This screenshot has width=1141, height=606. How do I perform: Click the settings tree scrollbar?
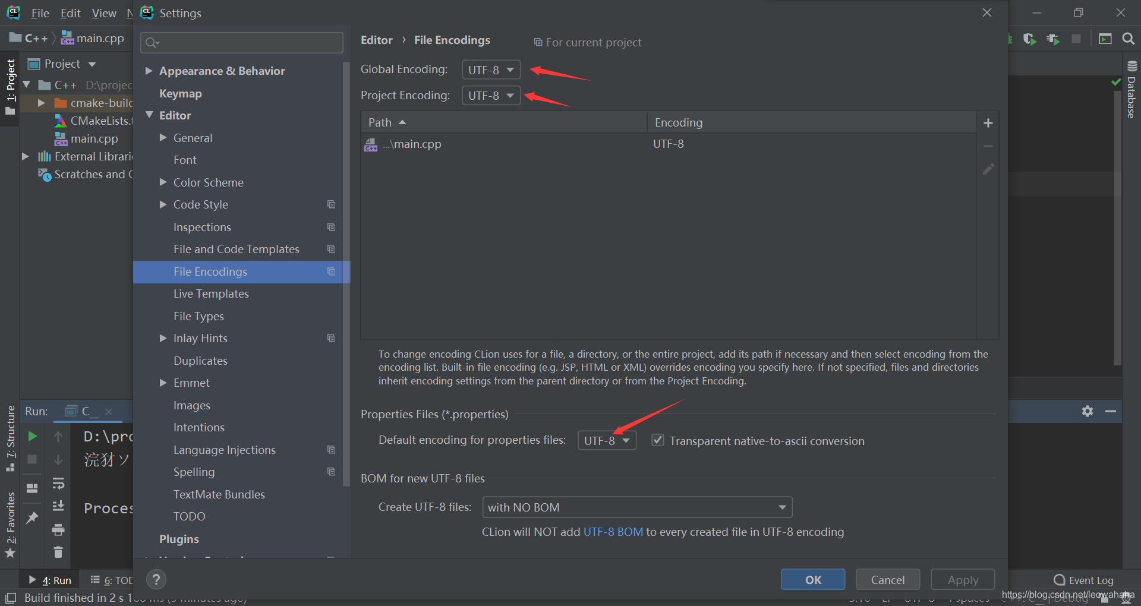[x=346, y=273]
